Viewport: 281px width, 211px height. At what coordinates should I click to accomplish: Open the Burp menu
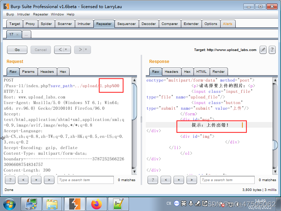click(x=10, y=14)
